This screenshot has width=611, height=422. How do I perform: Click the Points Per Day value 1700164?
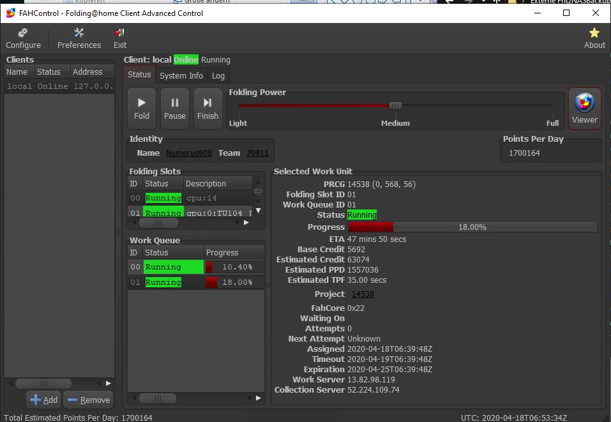524,153
